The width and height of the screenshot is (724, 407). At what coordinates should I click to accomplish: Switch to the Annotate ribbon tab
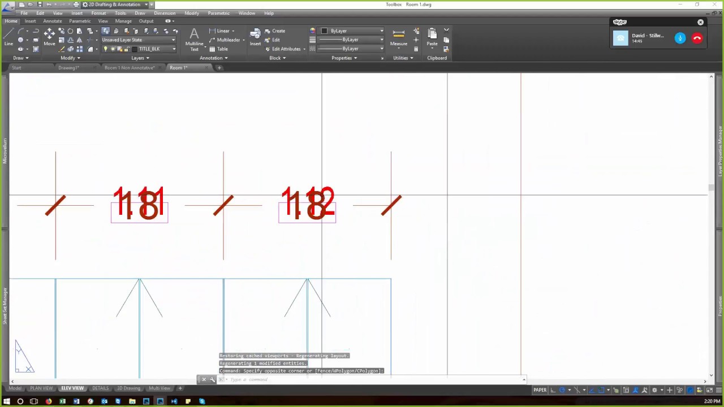pos(53,21)
